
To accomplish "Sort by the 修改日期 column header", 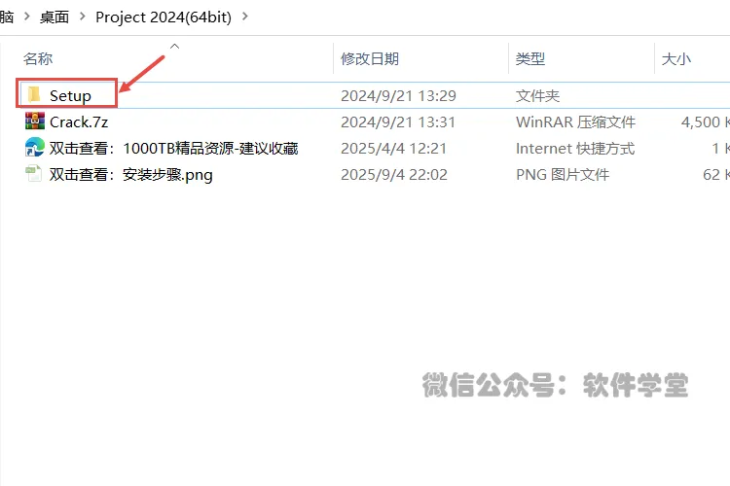I will tap(370, 58).
